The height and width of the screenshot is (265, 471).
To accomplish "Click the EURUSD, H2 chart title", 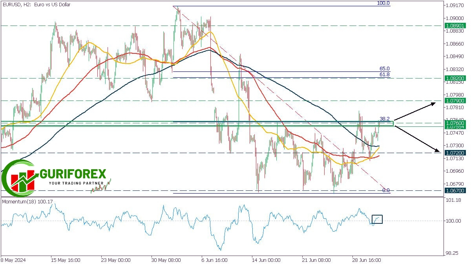I will coord(36,4).
